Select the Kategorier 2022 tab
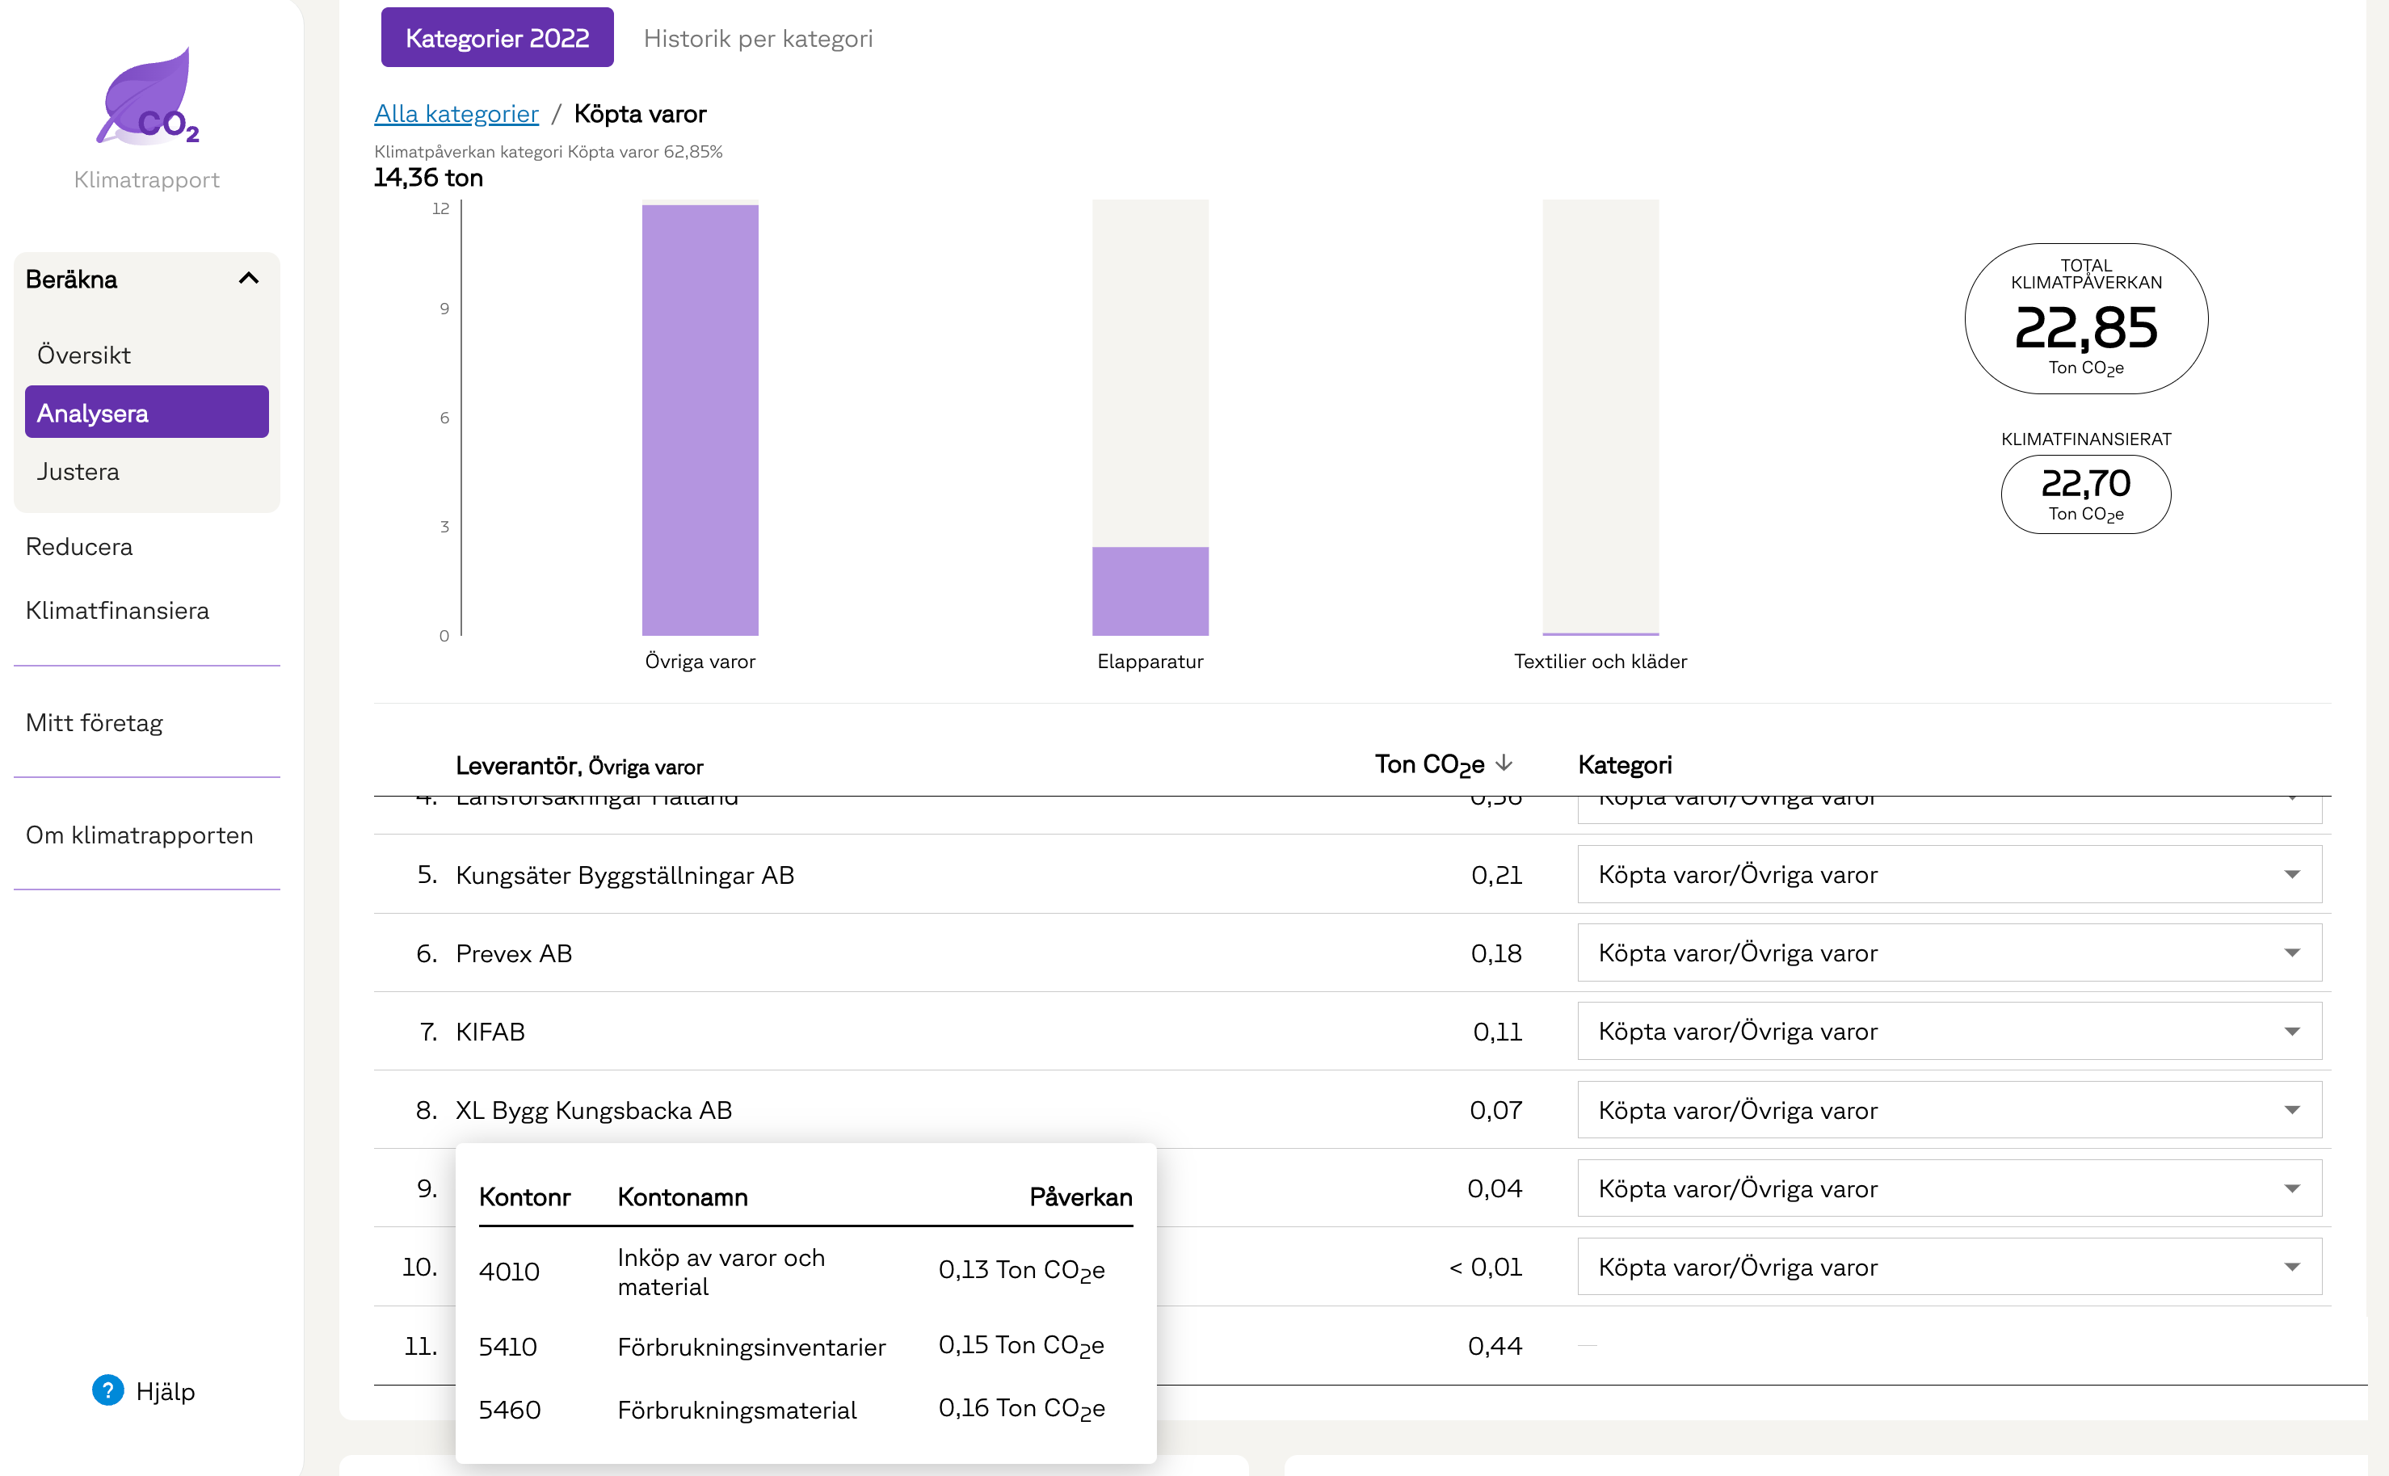Screen dimensions: 2389x1476 [497, 38]
